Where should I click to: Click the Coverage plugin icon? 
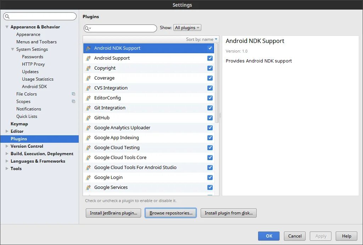88,78
